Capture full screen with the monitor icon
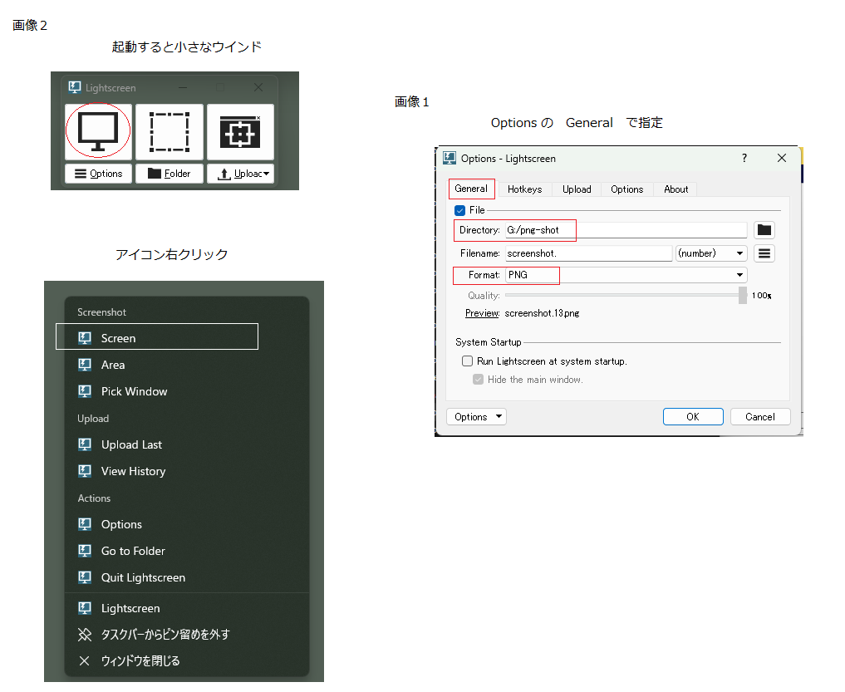Screen dimensions: 845x692 pos(98,131)
